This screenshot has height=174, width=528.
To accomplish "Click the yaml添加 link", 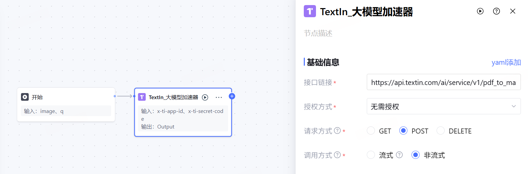I will (506, 62).
